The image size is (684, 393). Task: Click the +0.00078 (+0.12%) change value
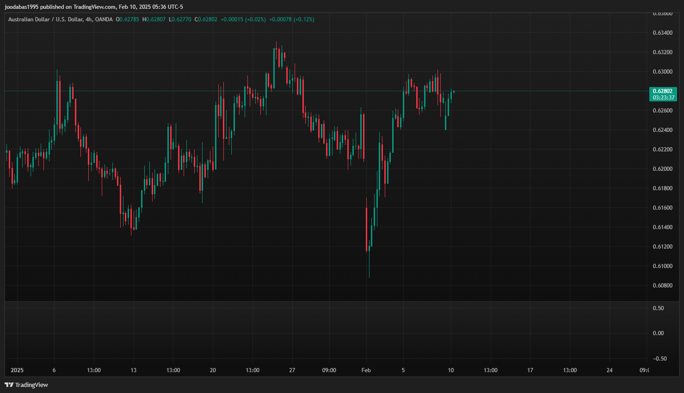click(x=291, y=19)
